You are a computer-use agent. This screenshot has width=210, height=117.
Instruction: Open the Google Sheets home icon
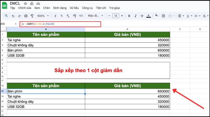click(x=4, y=5)
